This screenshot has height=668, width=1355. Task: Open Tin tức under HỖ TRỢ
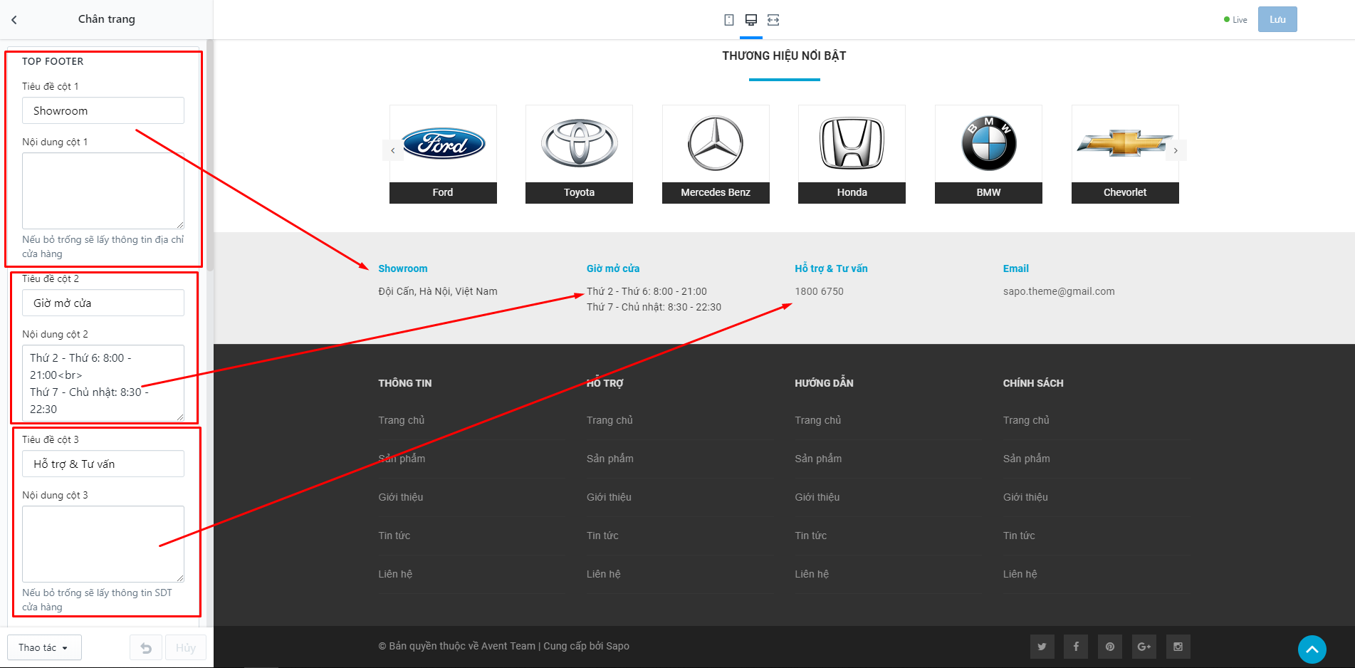pyautogui.click(x=602, y=536)
